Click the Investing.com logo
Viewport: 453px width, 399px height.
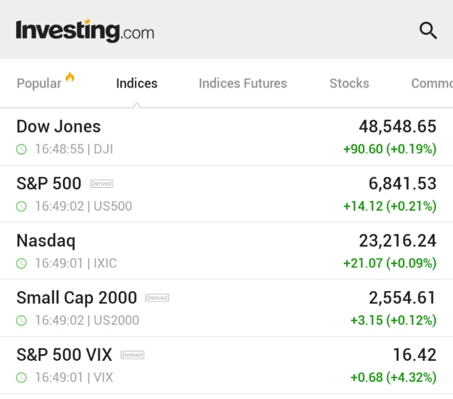tap(85, 31)
